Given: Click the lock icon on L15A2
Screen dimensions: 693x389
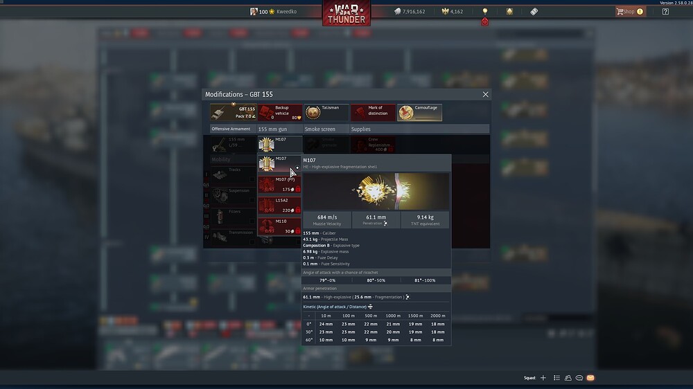Looking at the screenshot, I should [x=298, y=210].
